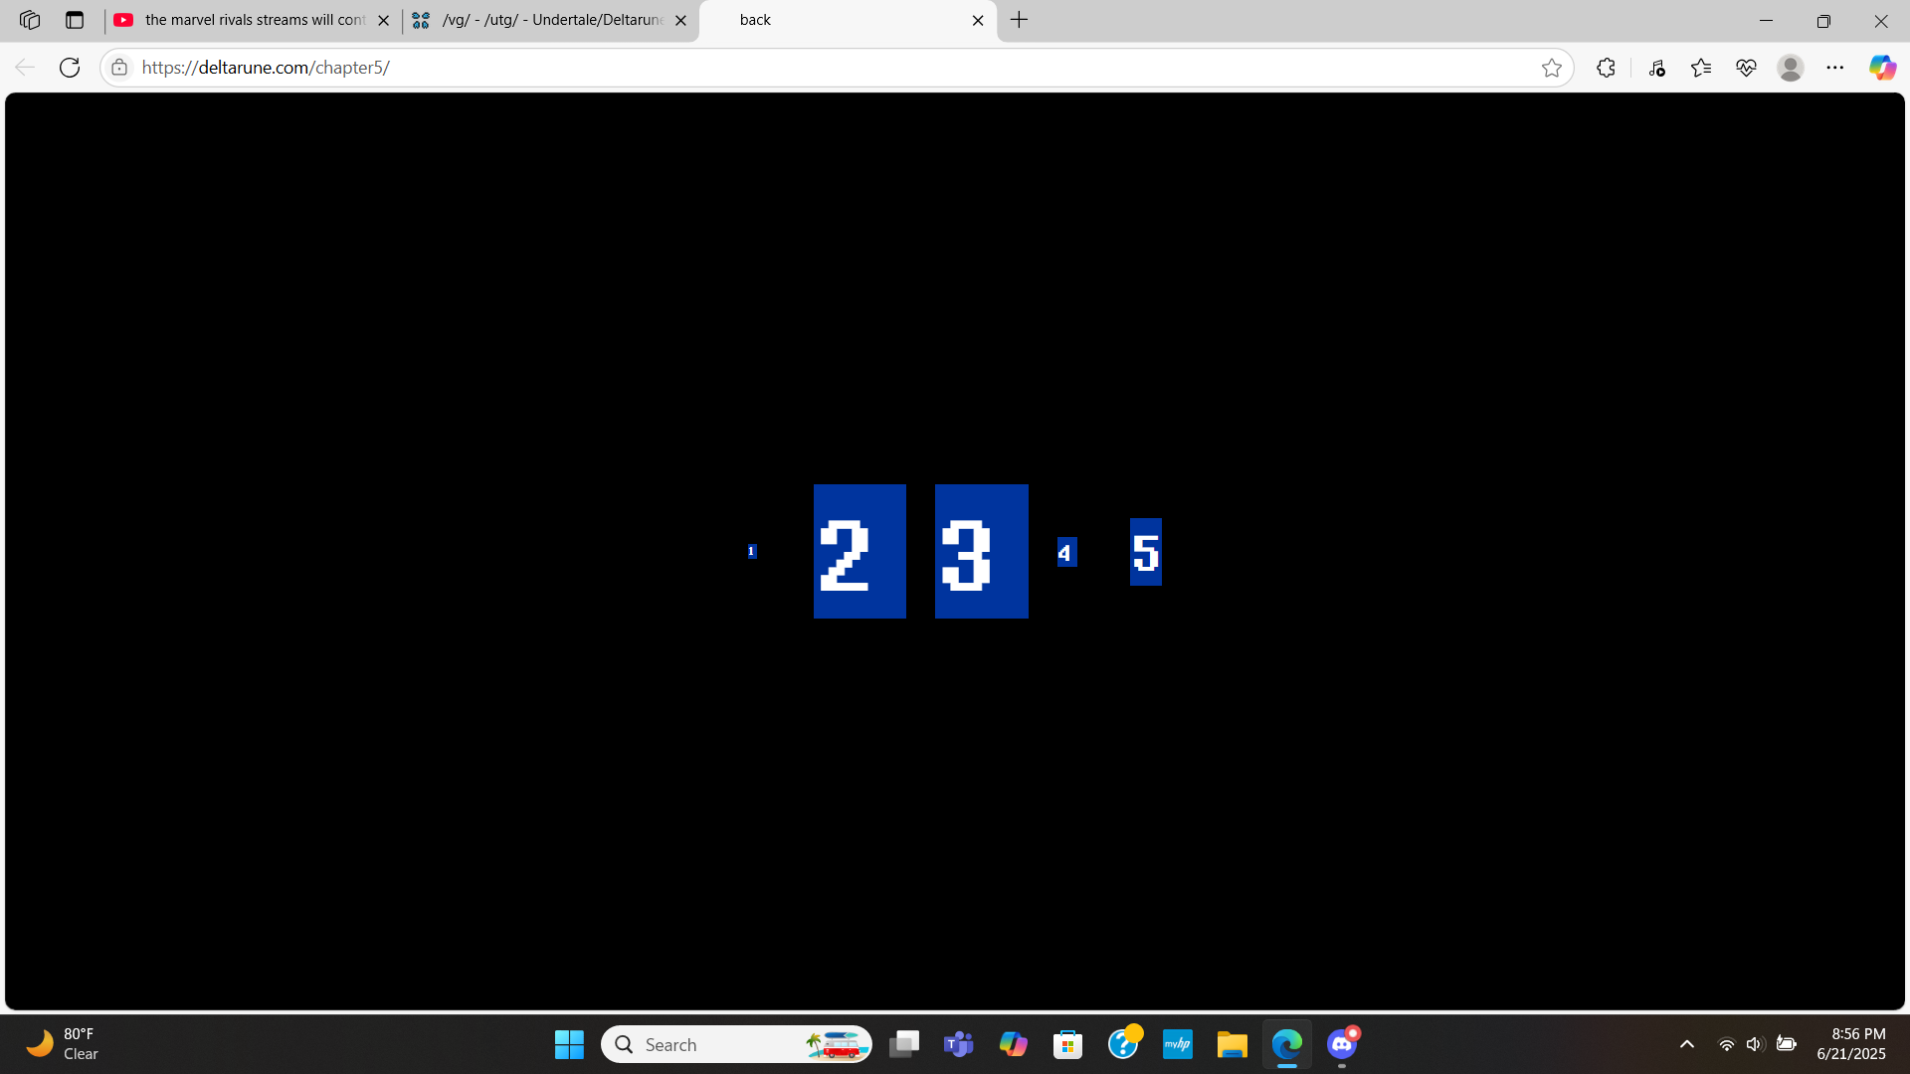
Task: Open the battery status icon
Action: [x=1787, y=1044]
